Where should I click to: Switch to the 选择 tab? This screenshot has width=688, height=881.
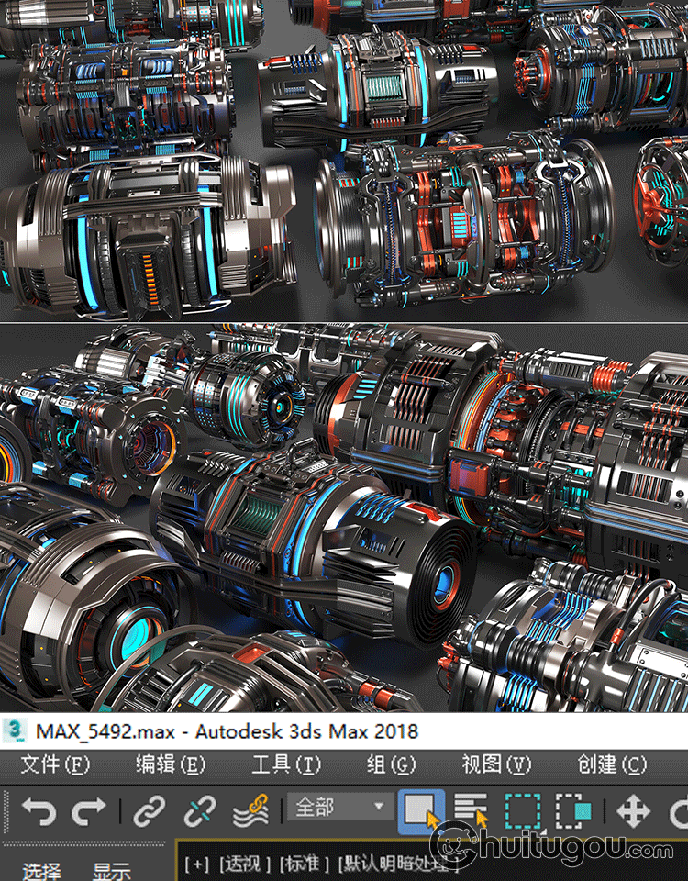[x=41, y=872]
